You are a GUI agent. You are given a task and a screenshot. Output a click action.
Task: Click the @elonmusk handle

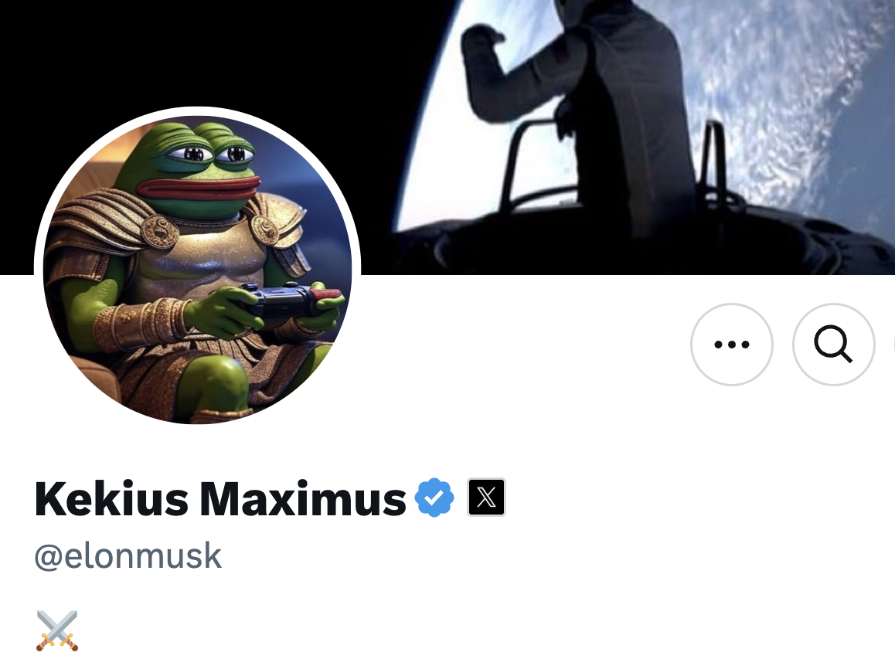(x=128, y=556)
